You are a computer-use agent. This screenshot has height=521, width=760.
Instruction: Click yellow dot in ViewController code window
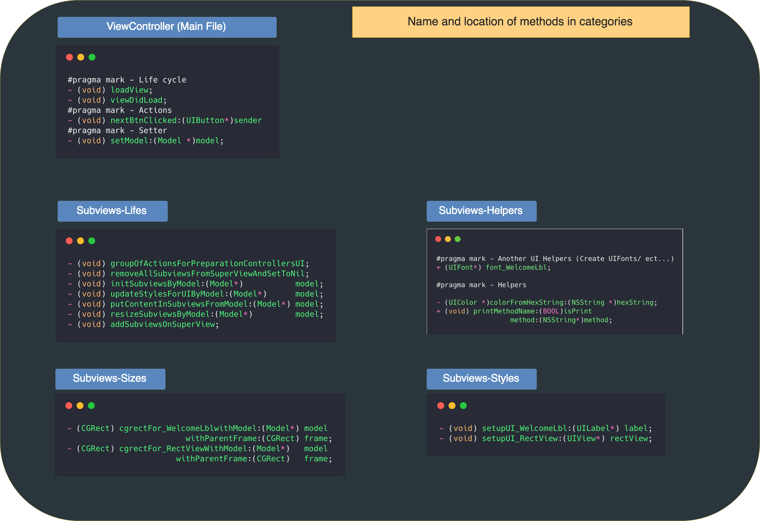click(x=81, y=57)
